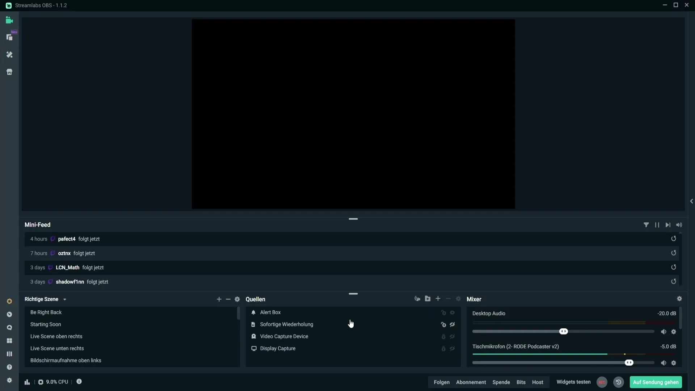Click Widgets testen
Screen dimensions: 695x391
click(x=573, y=382)
